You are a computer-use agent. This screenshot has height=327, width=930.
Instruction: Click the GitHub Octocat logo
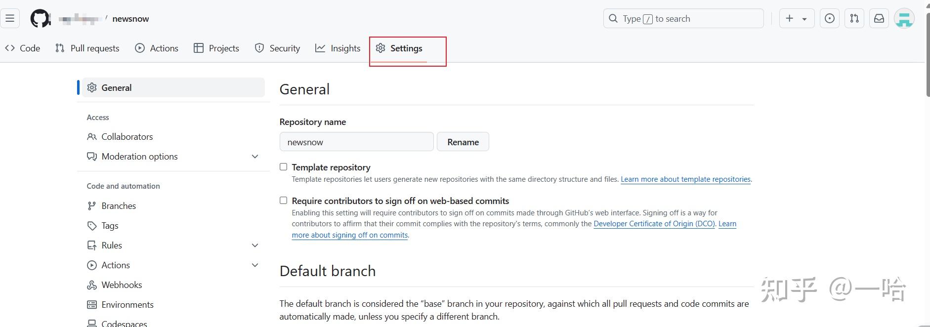coord(40,18)
